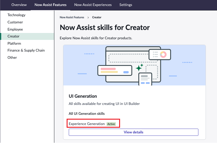Switch to the Overview tab
Image resolution: width=217 pixels, height=143 pixels.
pos(19,5)
